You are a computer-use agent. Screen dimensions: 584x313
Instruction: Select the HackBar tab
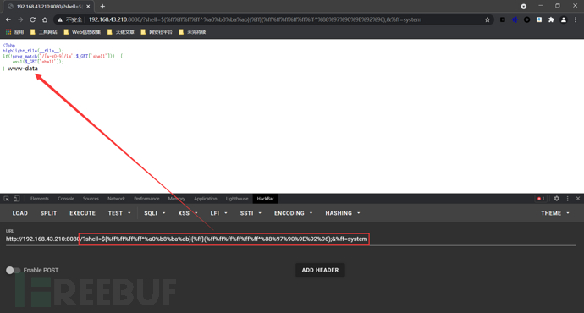(x=265, y=199)
